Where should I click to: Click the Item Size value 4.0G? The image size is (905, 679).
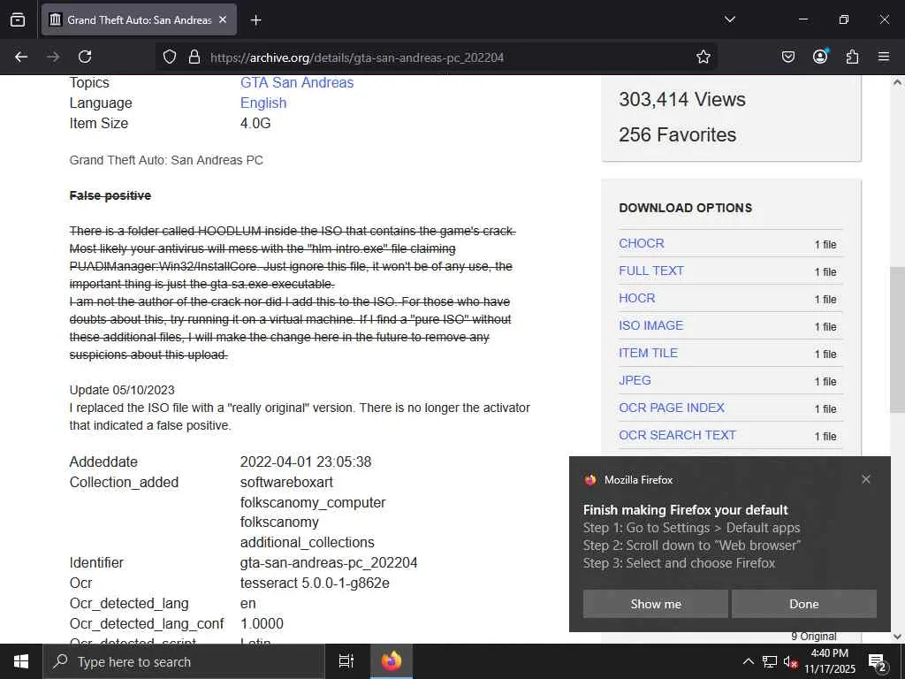click(x=255, y=123)
